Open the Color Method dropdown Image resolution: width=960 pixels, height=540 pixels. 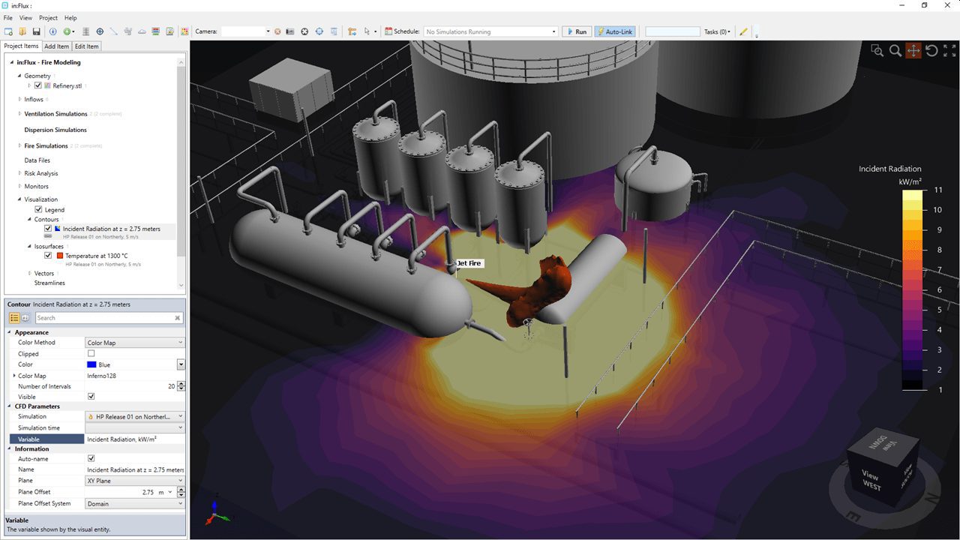tap(135, 343)
